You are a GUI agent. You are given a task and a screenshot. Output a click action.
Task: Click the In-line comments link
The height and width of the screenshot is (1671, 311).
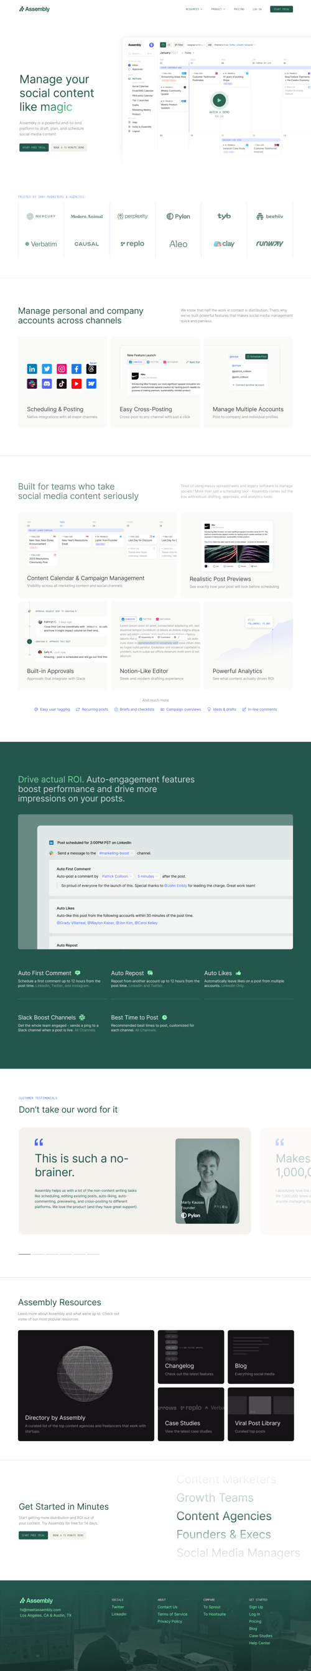click(259, 710)
